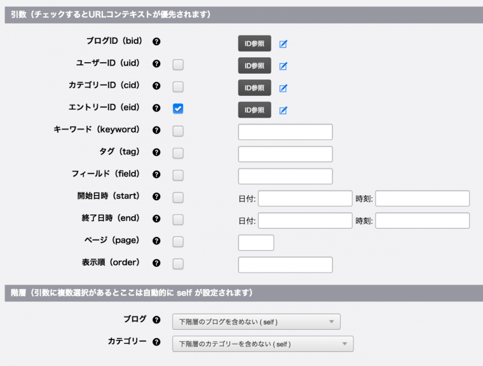Open the edit icon in カテゴリーID row
The image size is (483, 366).
point(283,88)
